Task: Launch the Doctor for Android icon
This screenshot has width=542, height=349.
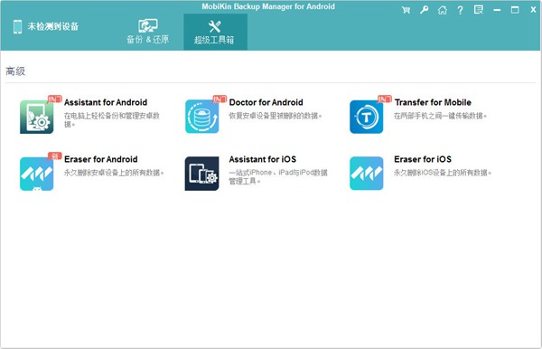Action: (201, 117)
